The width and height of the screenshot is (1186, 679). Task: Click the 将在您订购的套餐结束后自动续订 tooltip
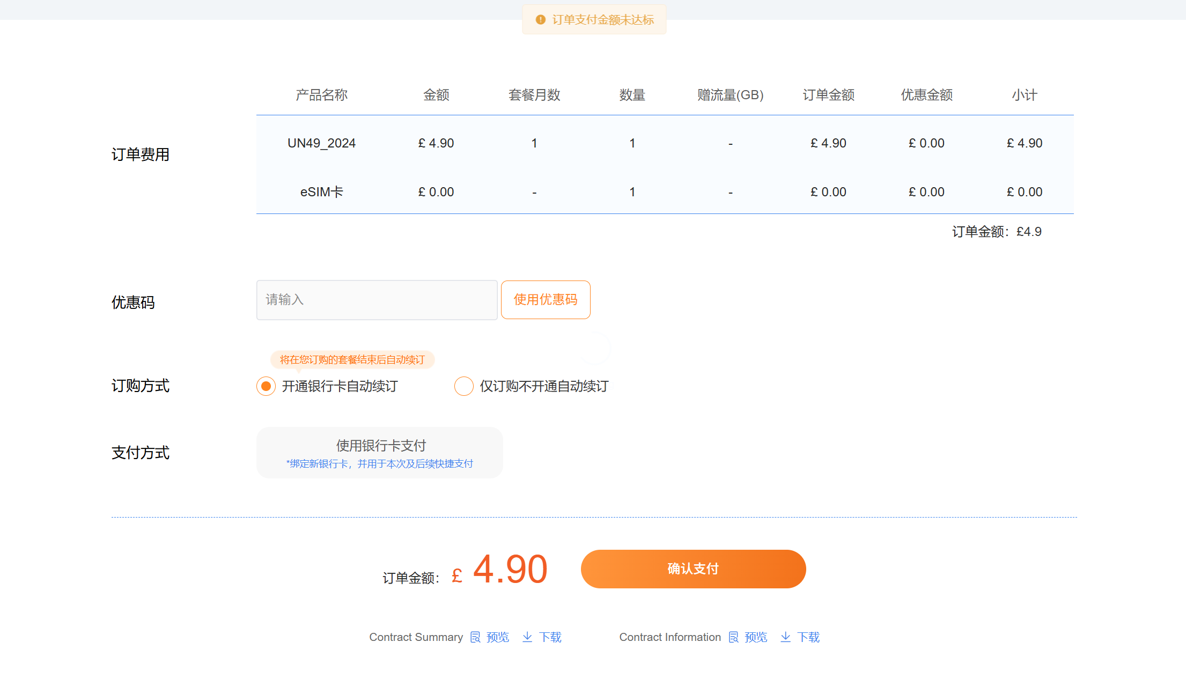(352, 359)
